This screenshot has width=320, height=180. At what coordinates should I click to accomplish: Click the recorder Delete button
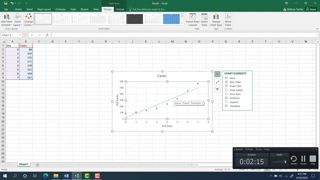coord(293,160)
